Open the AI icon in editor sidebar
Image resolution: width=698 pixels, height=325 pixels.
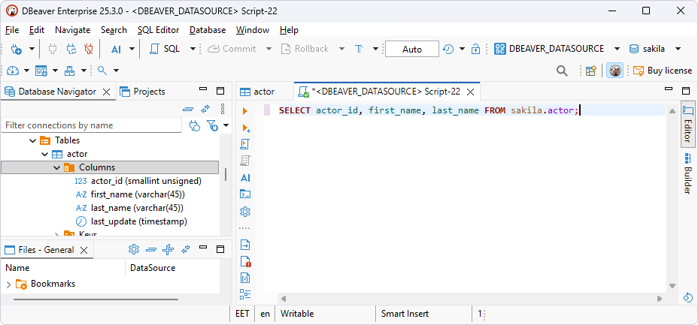(245, 178)
